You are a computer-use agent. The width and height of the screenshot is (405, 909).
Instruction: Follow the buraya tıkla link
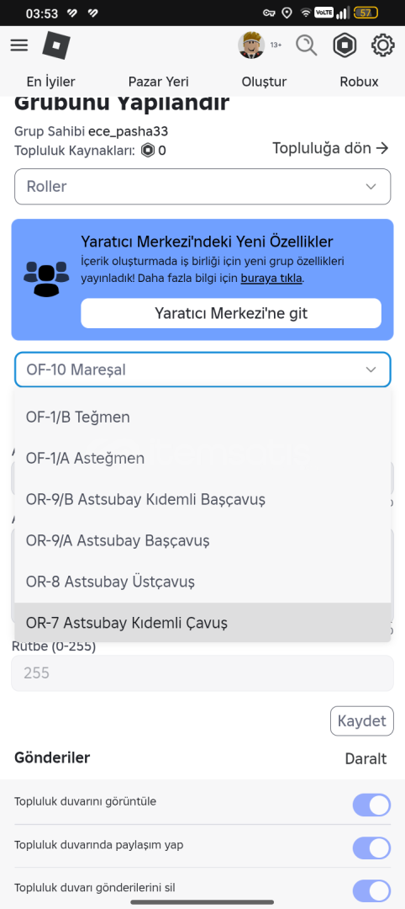click(x=271, y=279)
